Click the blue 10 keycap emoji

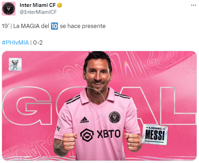(x=54, y=26)
